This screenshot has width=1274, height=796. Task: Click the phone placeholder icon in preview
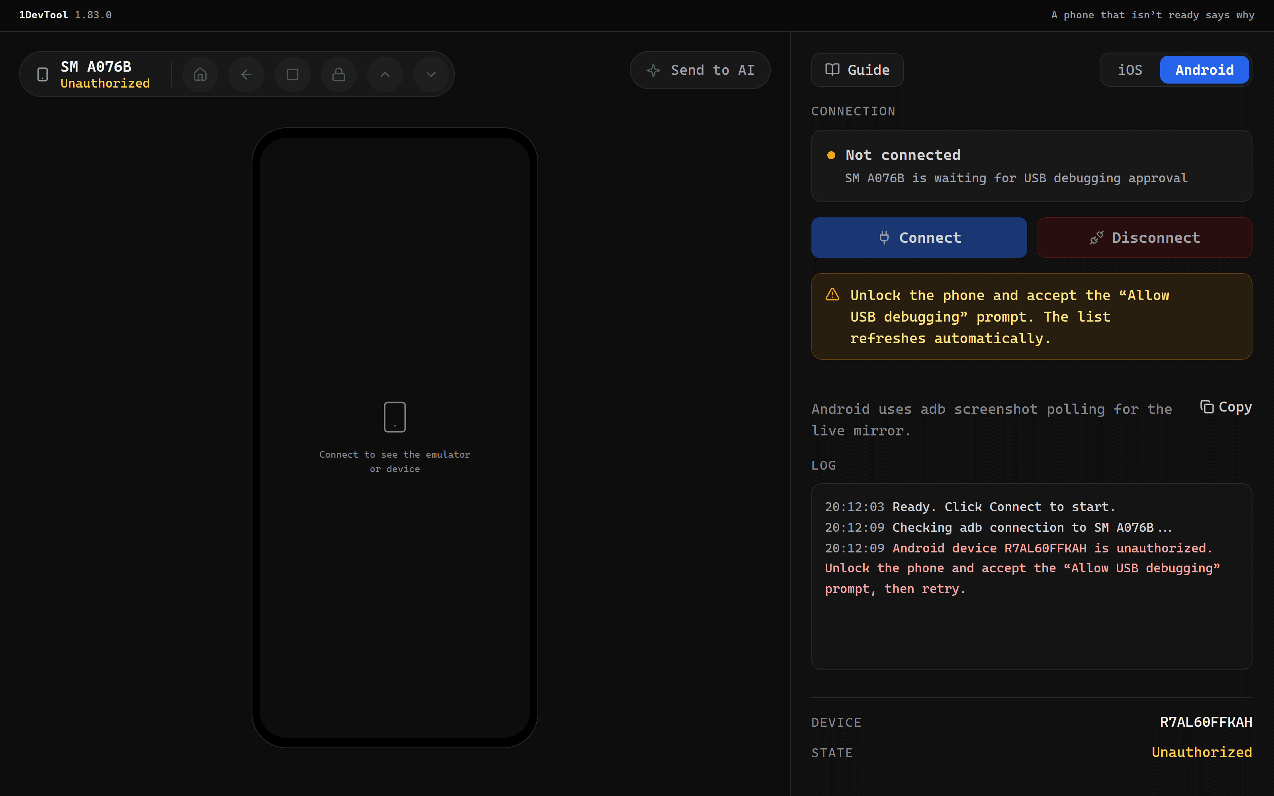(x=395, y=417)
